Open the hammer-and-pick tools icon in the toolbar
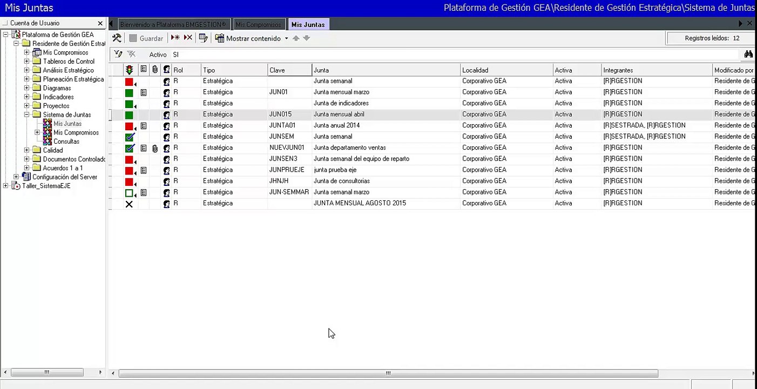This screenshot has width=757, height=389. [117, 38]
